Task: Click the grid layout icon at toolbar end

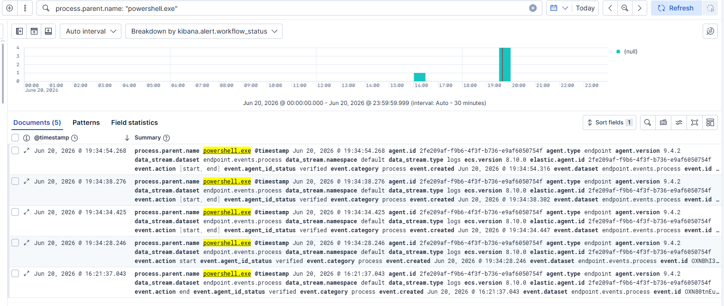Action: click(710, 122)
